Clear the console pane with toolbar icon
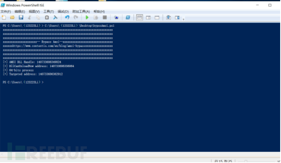 pos(56,18)
